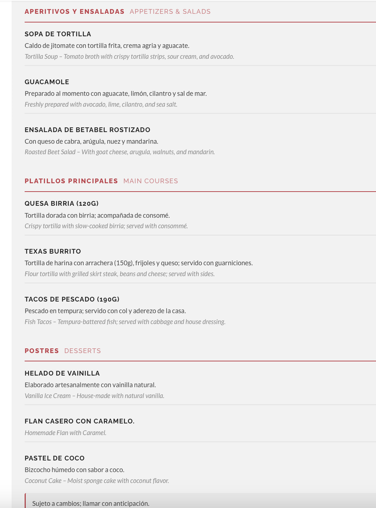Select Ensalada de Betabel Rostizado title
This screenshot has width=376, height=508.
[x=87, y=130]
